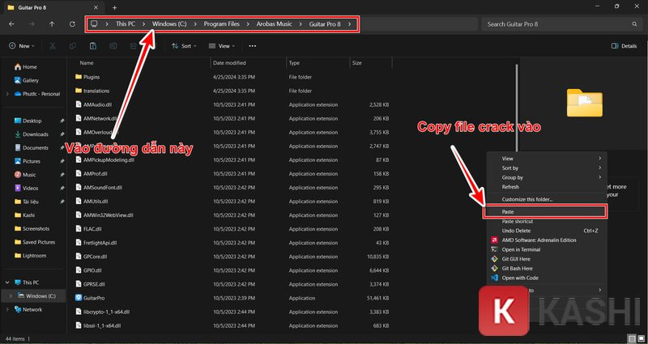The height and width of the screenshot is (344, 648).
Task: Open the Plugins folder
Action: click(x=91, y=77)
